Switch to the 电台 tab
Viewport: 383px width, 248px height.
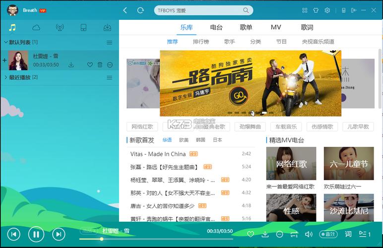click(216, 27)
